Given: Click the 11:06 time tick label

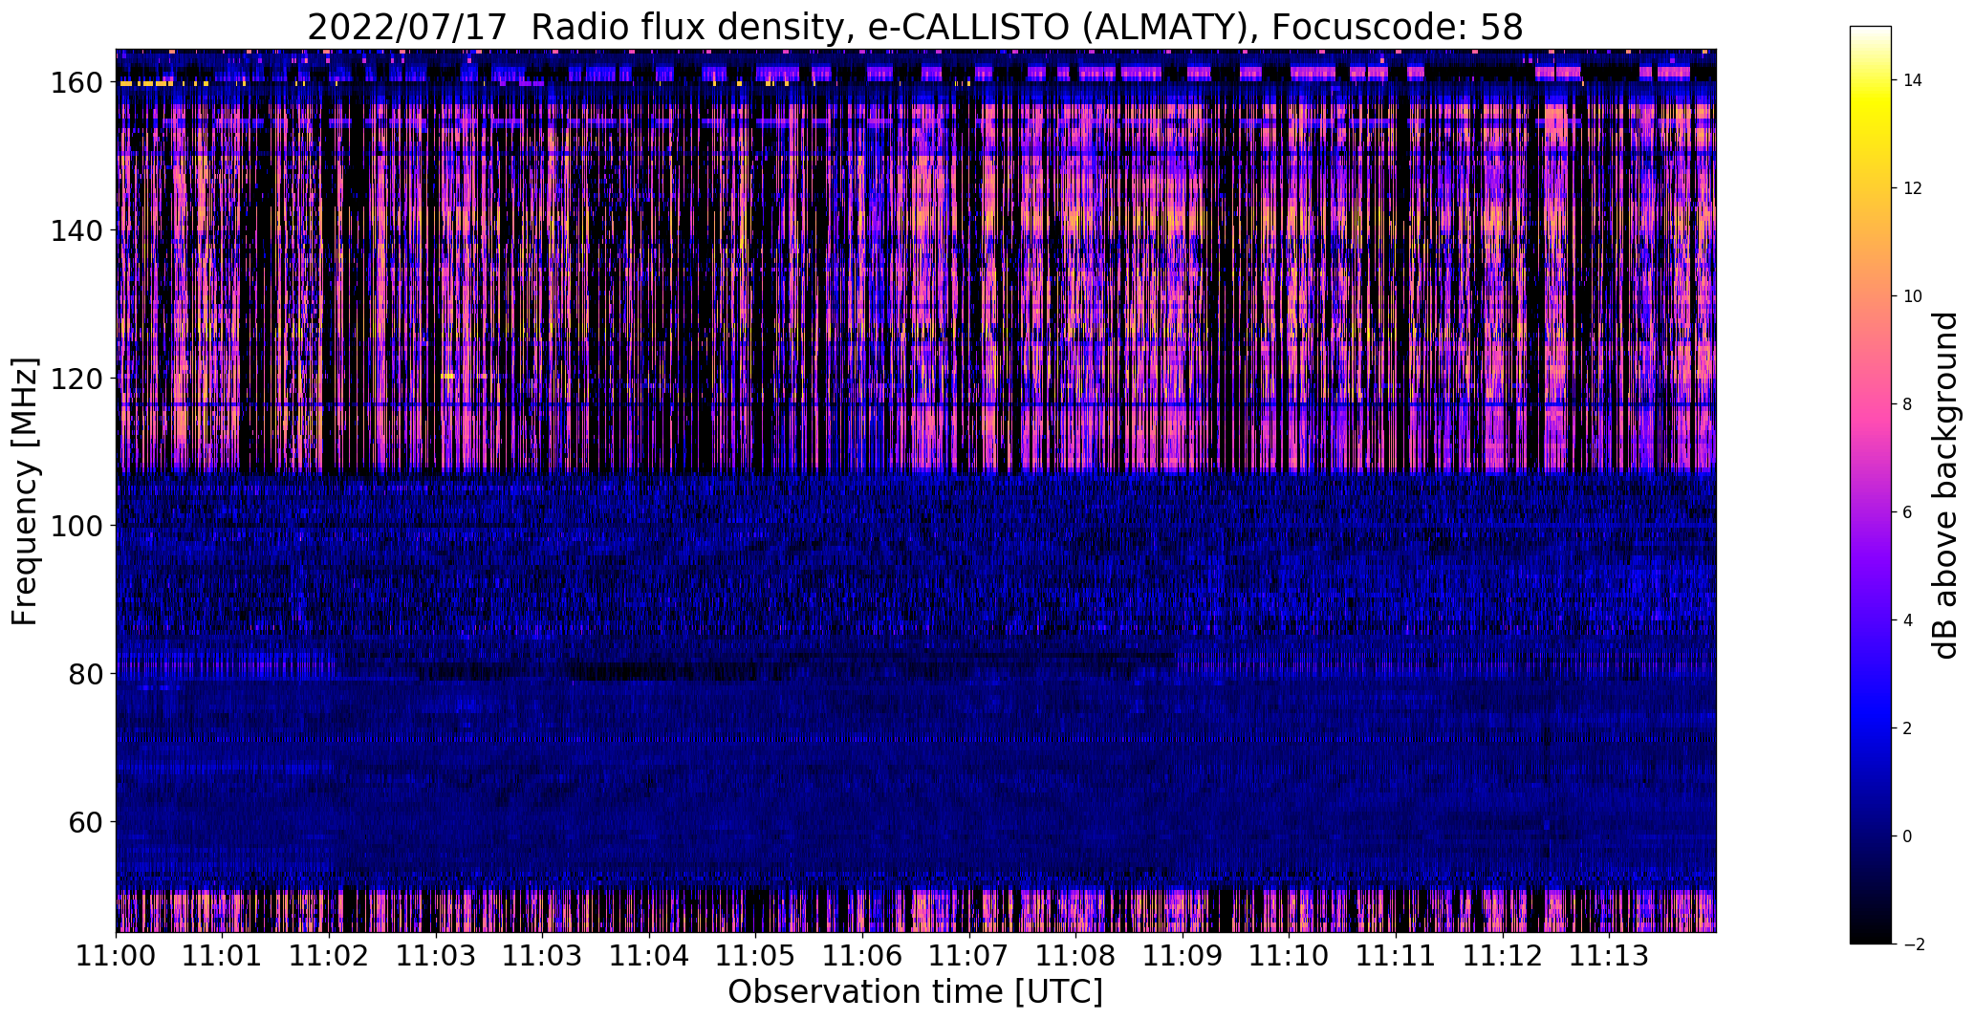Looking at the screenshot, I should (x=863, y=956).
